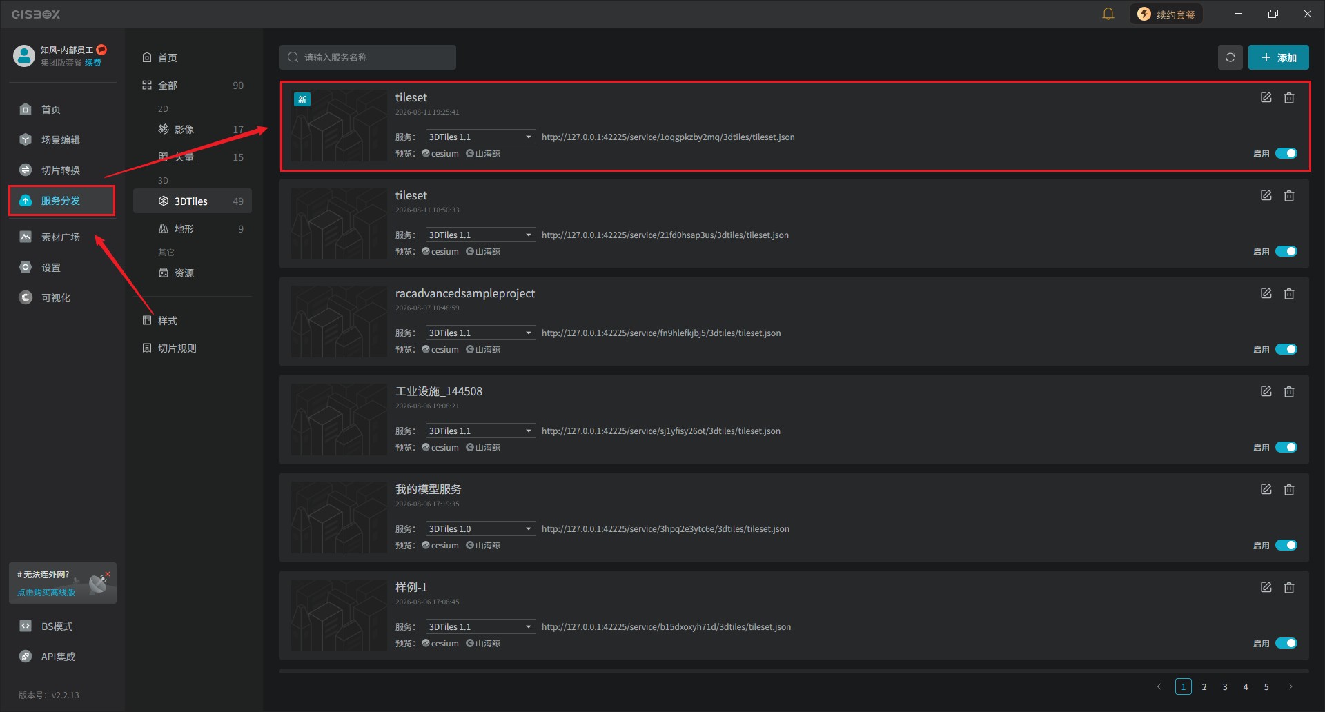Click the 续费 link under user name
Image resolution: width=1325 pixels, height=712 pixels.
coord(93,62)
